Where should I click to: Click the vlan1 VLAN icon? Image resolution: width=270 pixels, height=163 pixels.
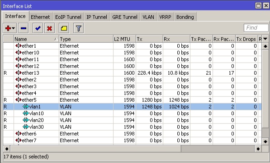26,107
